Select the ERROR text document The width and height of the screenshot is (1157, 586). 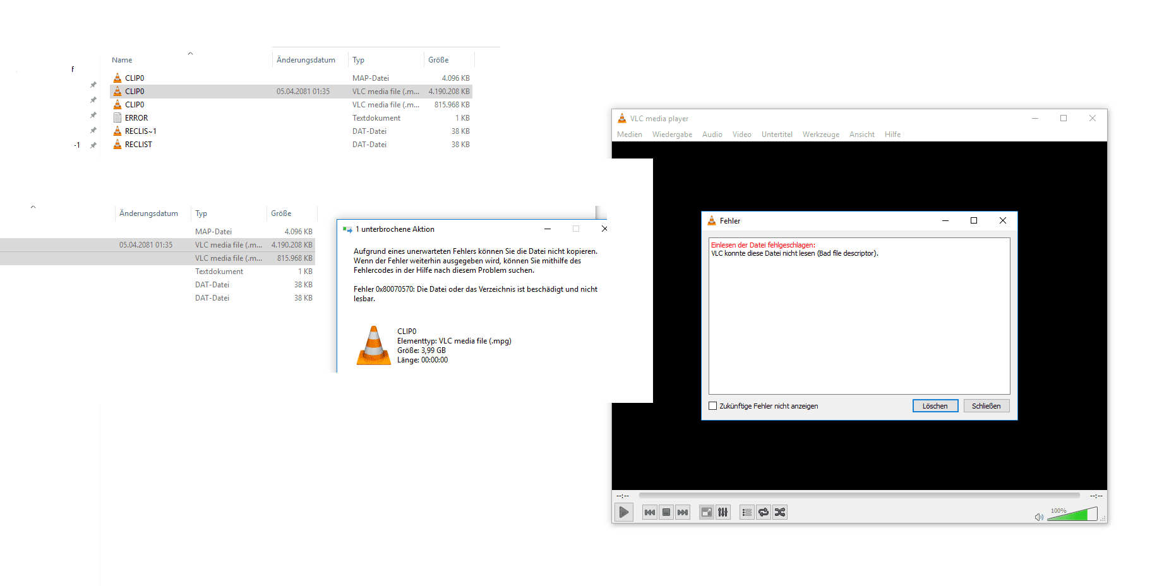click(291, 118)
